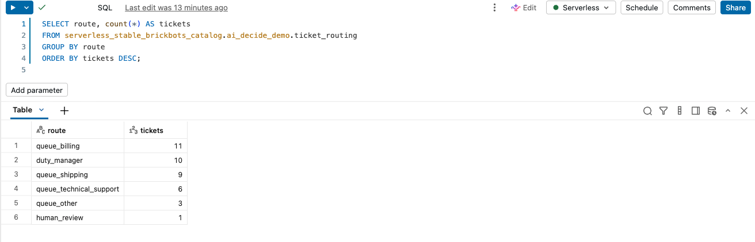Run the SQL query with play button
The image size is (755, 242).
tap(13, 7)
